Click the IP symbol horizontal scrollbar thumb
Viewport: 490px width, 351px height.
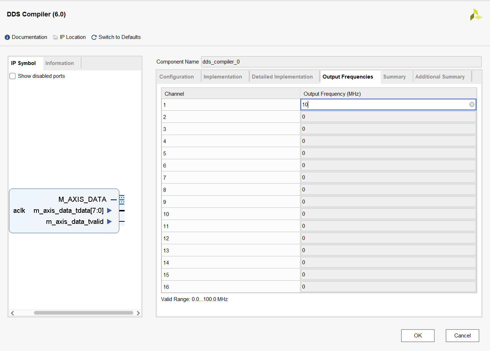coord(84,313)
